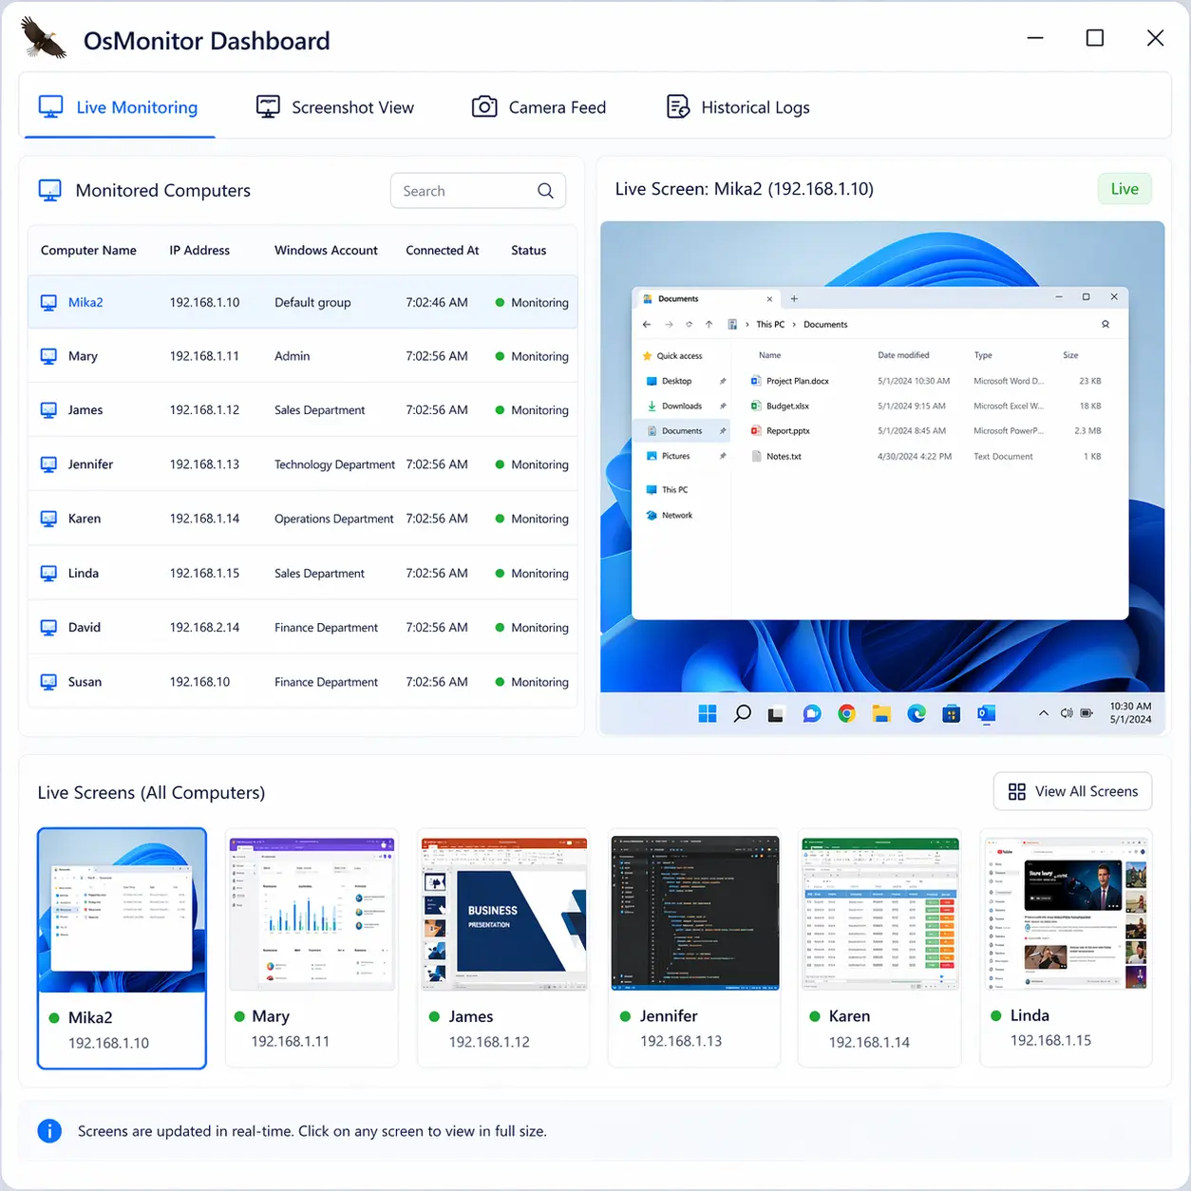Image resolution: width=1191 pixels, height=1191 pixels.
Task: Click the Microsoft Store icon in live taskbar
Action: pos(951,713)
